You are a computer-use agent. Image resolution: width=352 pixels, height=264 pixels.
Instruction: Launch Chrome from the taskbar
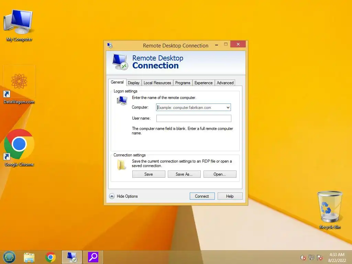(x=50, y=257)
